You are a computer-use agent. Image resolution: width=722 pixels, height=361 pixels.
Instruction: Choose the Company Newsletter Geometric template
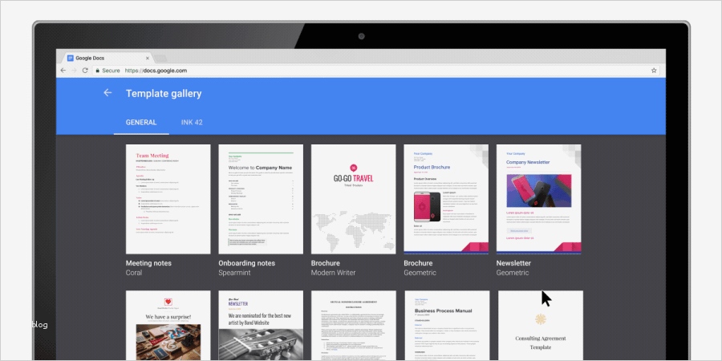539,199
